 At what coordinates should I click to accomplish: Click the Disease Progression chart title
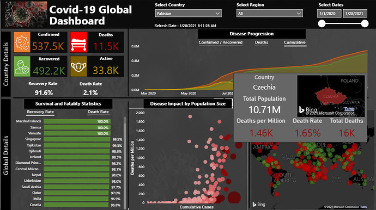[252, 34]
